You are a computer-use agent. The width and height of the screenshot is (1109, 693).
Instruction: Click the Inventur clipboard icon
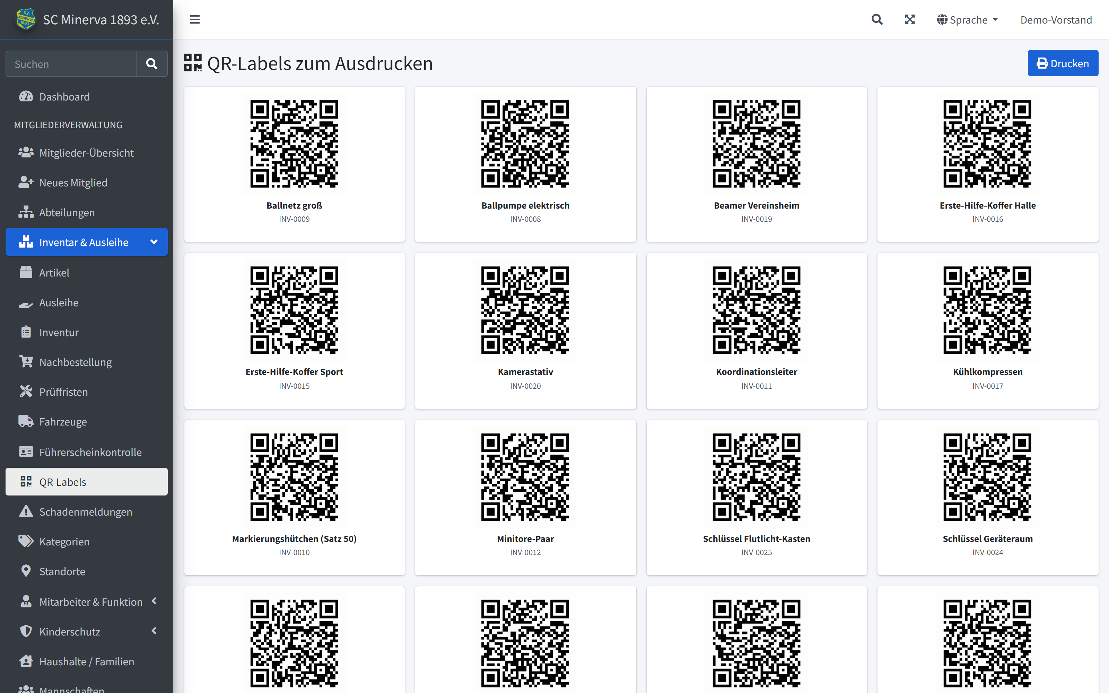coord(26,332)
